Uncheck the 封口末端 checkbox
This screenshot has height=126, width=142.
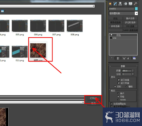click(119, 83)
